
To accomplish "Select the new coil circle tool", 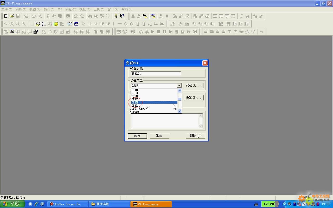I will click(x=126, y=24).
